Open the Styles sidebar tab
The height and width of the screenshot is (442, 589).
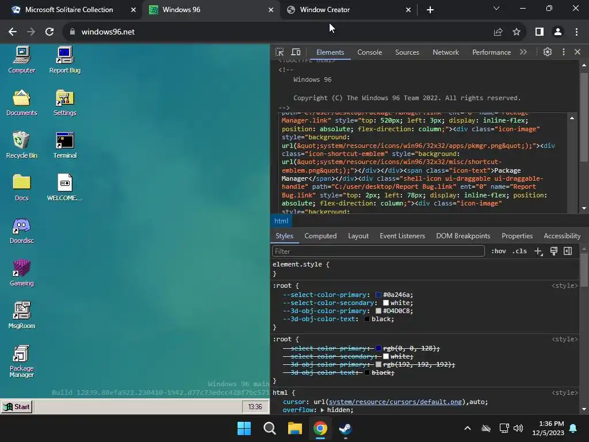point(284,236)
